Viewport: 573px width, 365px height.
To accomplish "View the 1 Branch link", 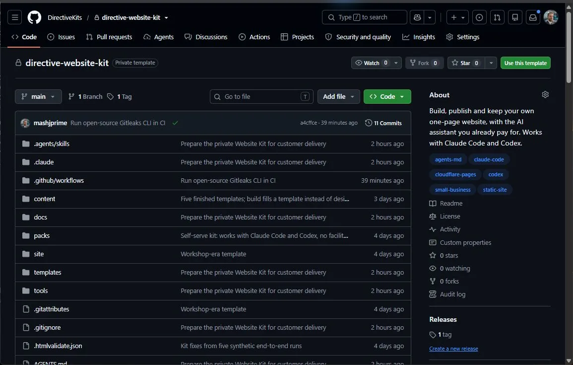I will (85, 96).
